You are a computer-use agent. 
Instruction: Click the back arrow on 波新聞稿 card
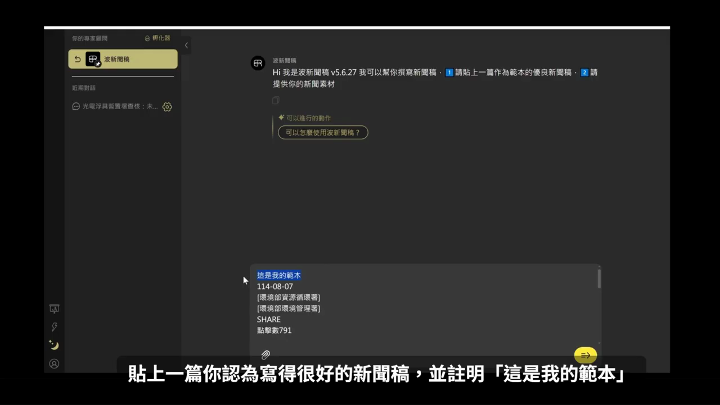[x=78, y=59]
